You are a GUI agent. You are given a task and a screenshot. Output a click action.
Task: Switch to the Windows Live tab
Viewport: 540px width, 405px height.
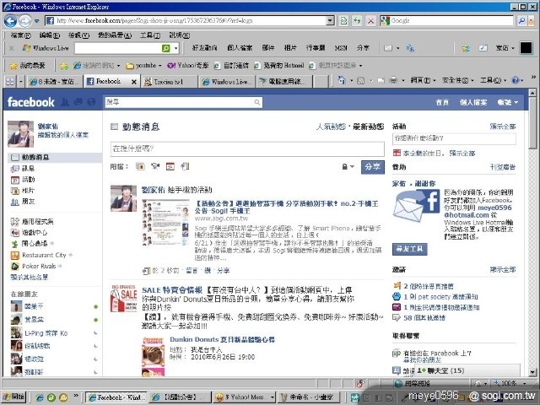coord(227,82)
